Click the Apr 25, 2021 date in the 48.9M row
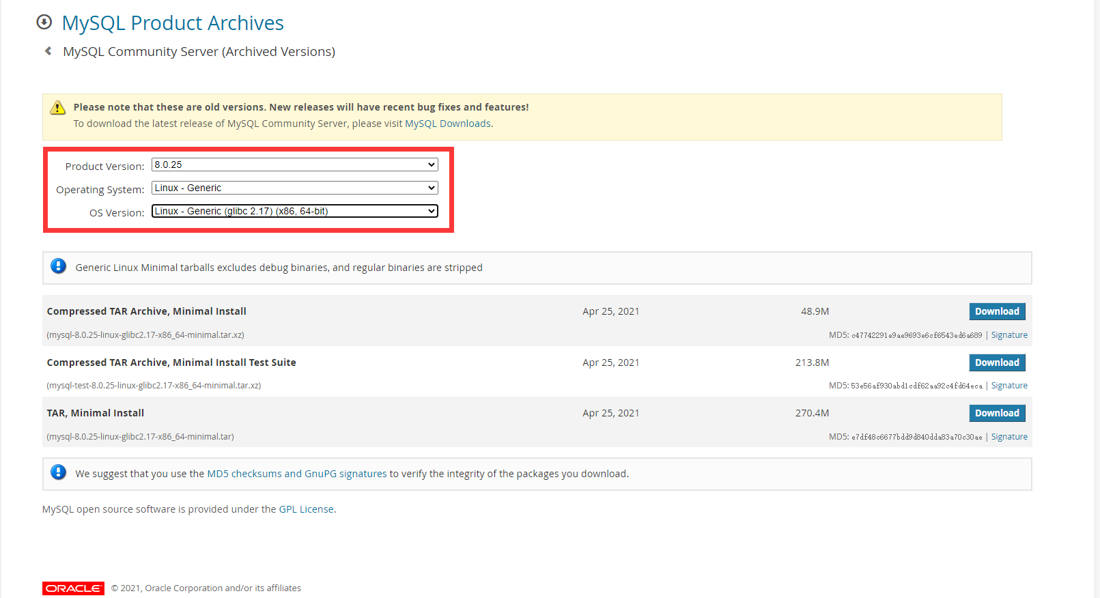Image resolution: width=1100 pixels, height=598 pixels. tap(611, 311)
